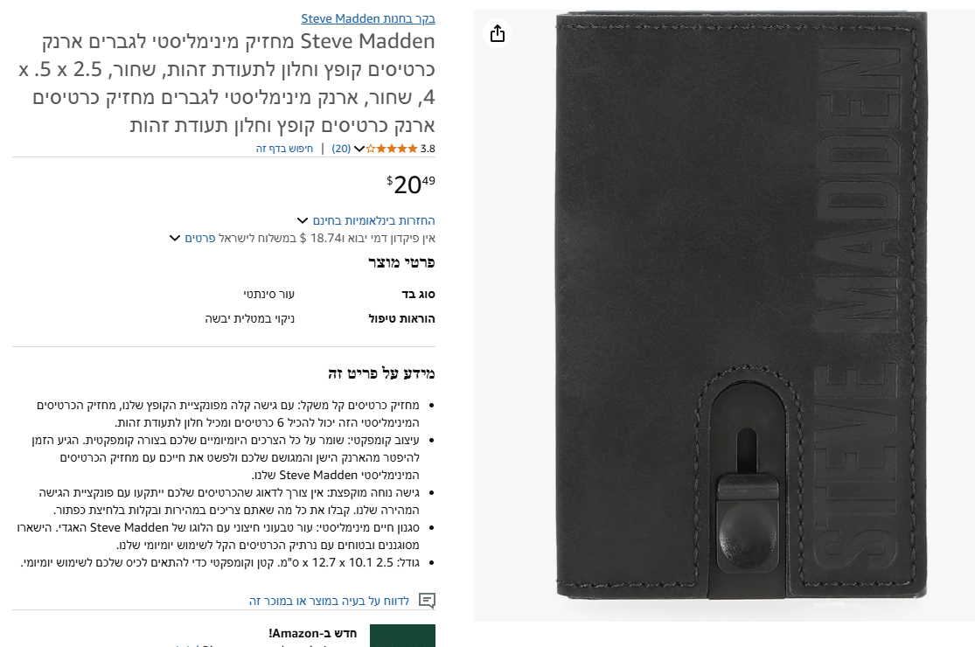Expand the shipping פרטים chevron
This screenshot has height=647, width=975.
(175, 238)
